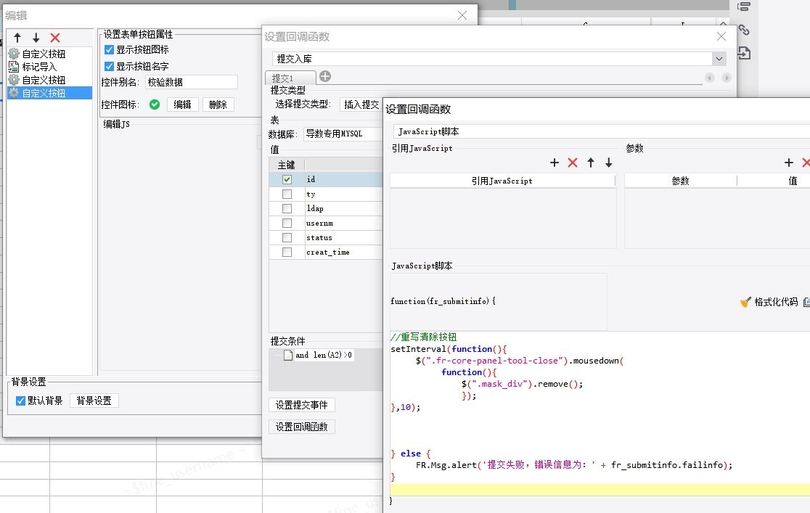Check primary key for status row

click(287, 238)
